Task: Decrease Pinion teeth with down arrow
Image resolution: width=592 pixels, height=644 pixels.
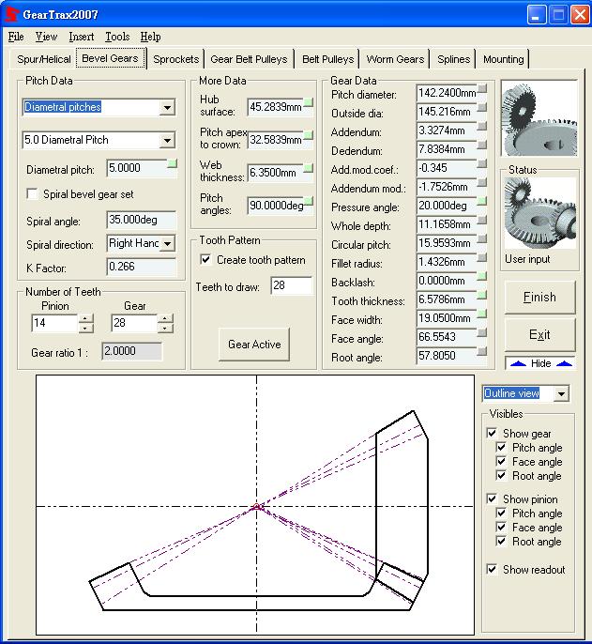Action: (85, 328)
